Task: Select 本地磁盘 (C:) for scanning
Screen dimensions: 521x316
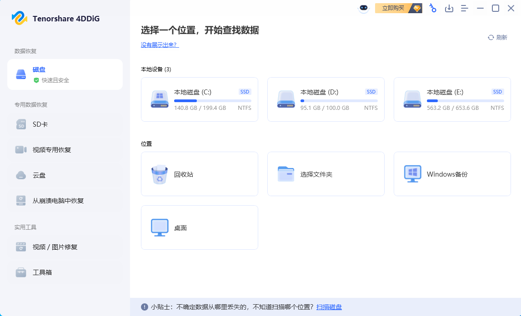Action: pos(199,99)
